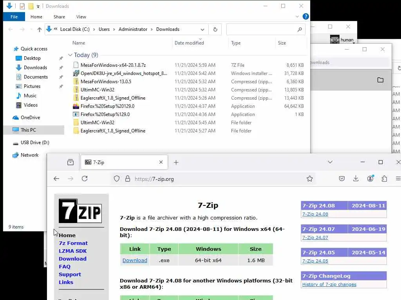The height and width of the screenshot is (300, 401).
Task: Open Firefox list all tabs chevron
Action: click(x=330, y=162)
